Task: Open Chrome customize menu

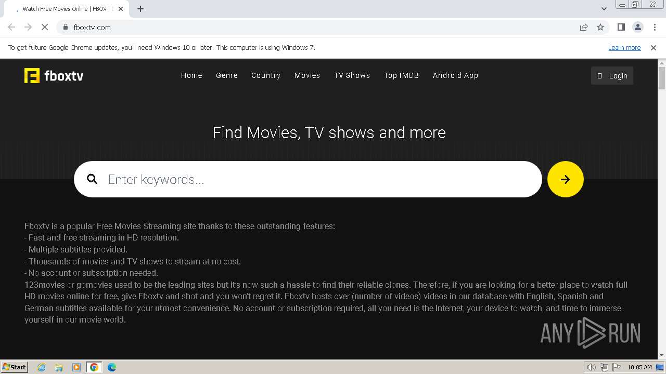Action: pyautogui.click(x=655, y=28)
